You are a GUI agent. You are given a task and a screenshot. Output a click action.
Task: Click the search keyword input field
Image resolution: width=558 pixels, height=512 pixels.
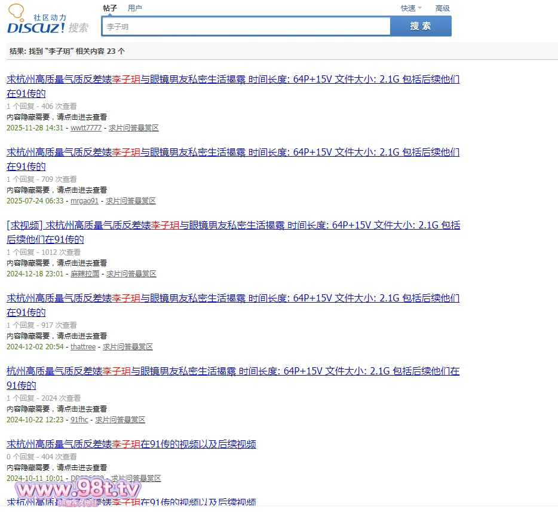(246, 27)
